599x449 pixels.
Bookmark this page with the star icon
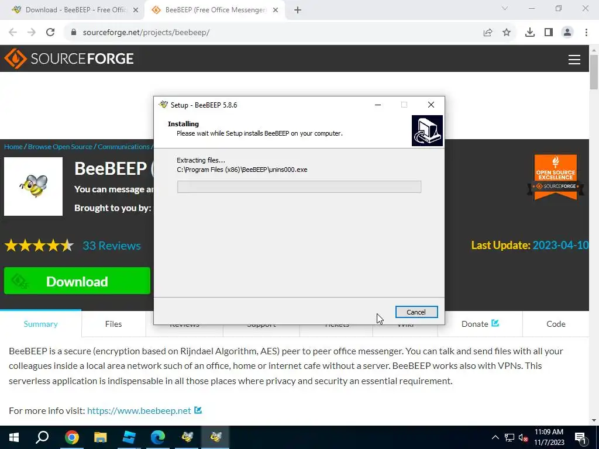pos(507,33)
